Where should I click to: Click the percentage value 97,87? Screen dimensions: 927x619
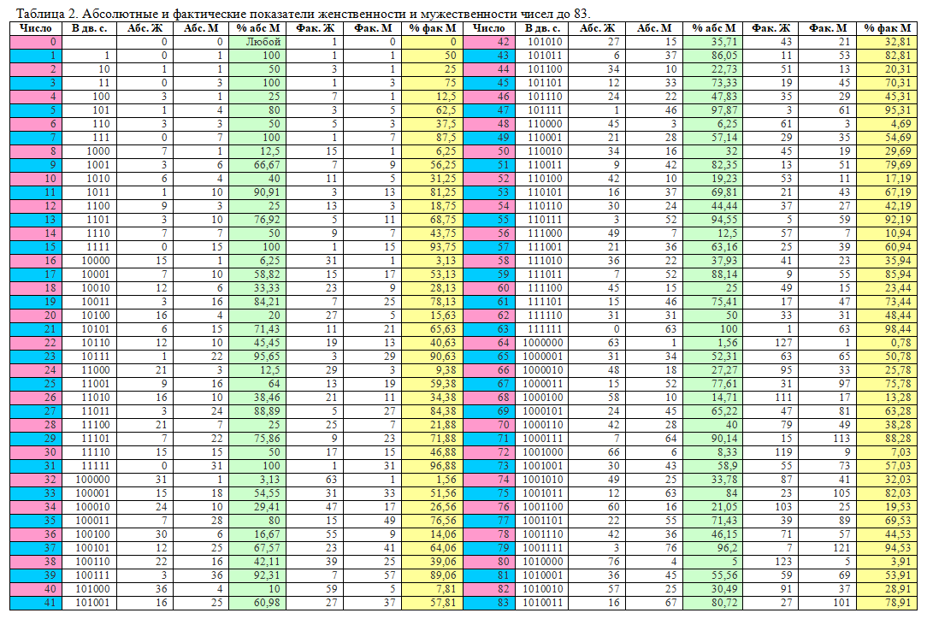click(x=724, y=110)
